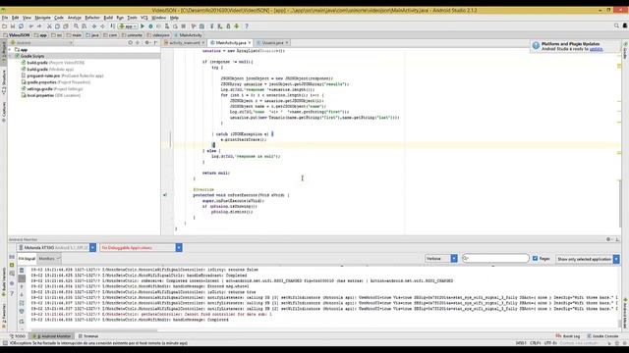Click the VideoJSON breadcrumb
629x353 pixels.
pyautogui.click(x=17, y=35)
